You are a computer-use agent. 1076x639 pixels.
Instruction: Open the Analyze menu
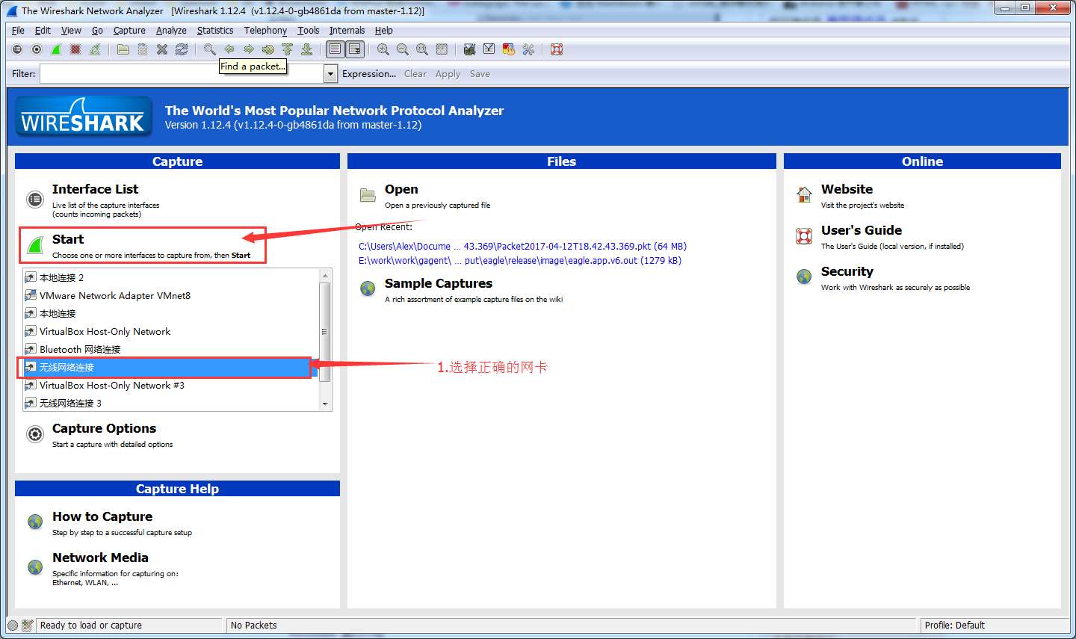(171, 31)
